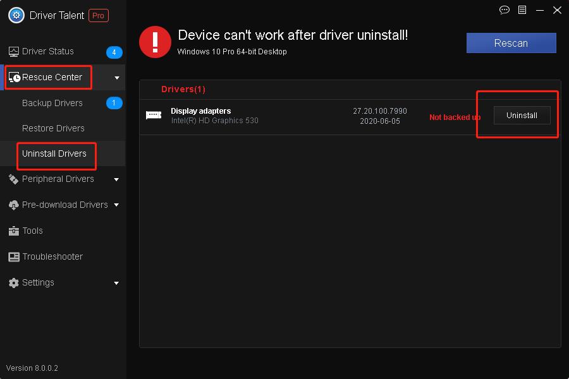This screenshot has height=379, width=569.
Task: Click driver version 27.20.100.7990
Action: (380, 111)
